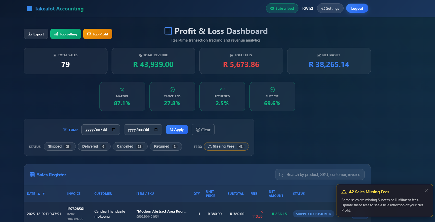
Task: Click the NET AMOUNT column header
Action: click(x=276, y=194)
